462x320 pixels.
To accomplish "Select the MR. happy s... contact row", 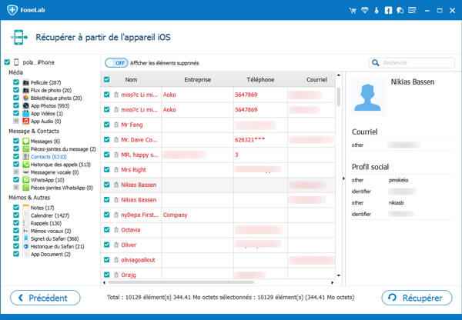I will [x=218, y=155].
